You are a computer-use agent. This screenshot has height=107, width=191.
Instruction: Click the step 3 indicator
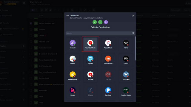pyautogui.click(x=106, y=22)
